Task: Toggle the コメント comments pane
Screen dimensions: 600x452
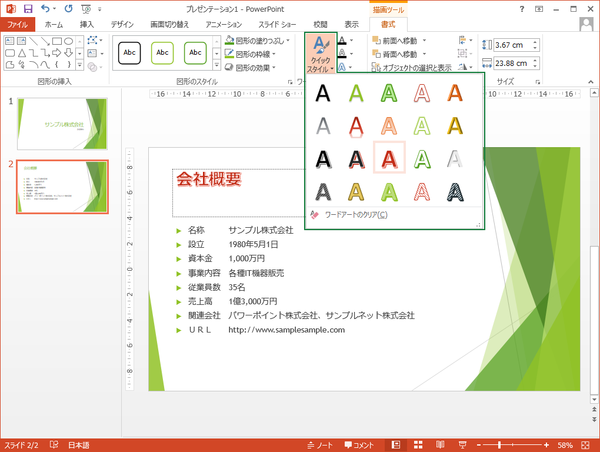Action: 359,445
